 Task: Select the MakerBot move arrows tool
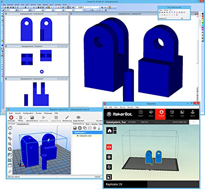click(x=109, y=157)
